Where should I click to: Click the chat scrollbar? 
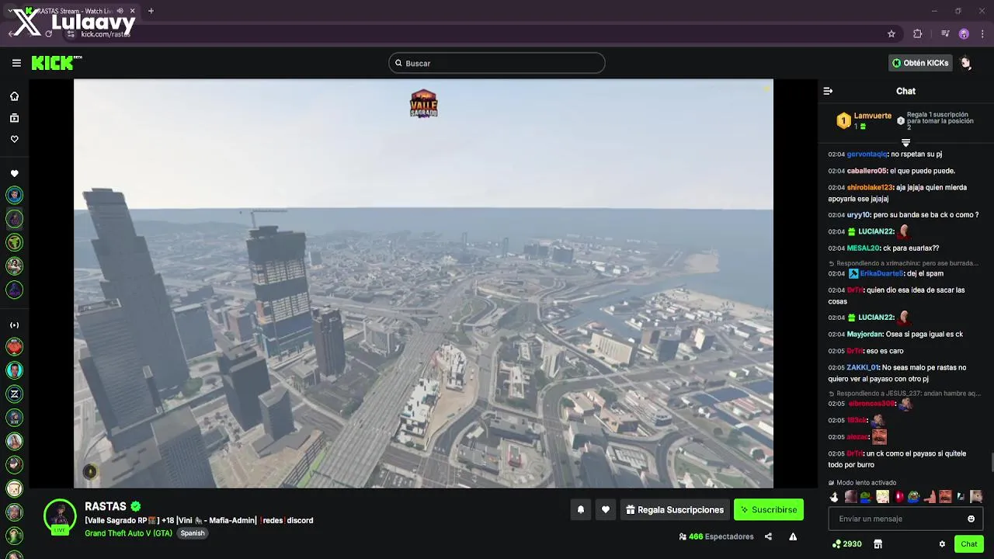[991, 462]
